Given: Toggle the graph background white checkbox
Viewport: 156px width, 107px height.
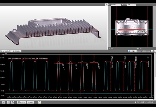Looking at the screenshot, I should (x=138, y=51).
